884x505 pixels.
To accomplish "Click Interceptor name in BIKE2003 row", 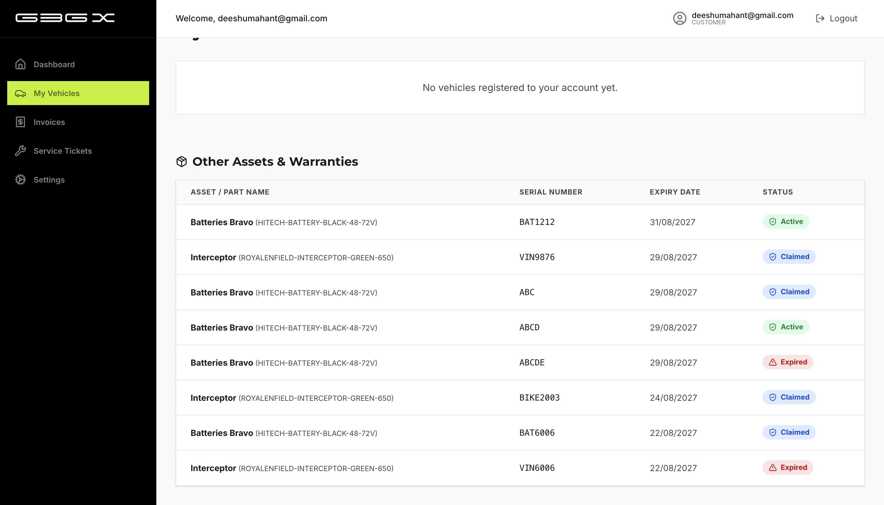I will click(x=213, y=398).
